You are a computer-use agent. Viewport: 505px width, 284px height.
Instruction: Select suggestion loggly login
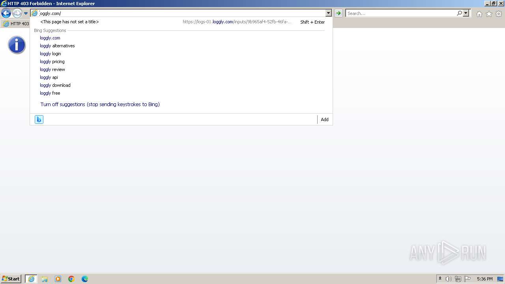[50, 54]
